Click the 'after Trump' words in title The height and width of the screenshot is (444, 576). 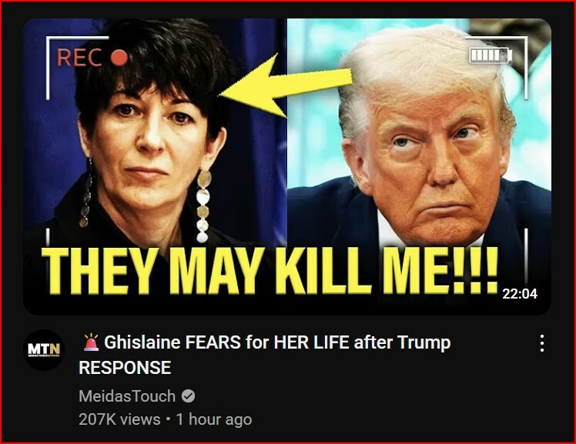point(402,342)
